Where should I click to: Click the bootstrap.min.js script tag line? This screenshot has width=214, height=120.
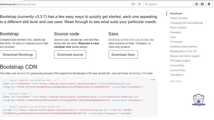coord(68,110)
